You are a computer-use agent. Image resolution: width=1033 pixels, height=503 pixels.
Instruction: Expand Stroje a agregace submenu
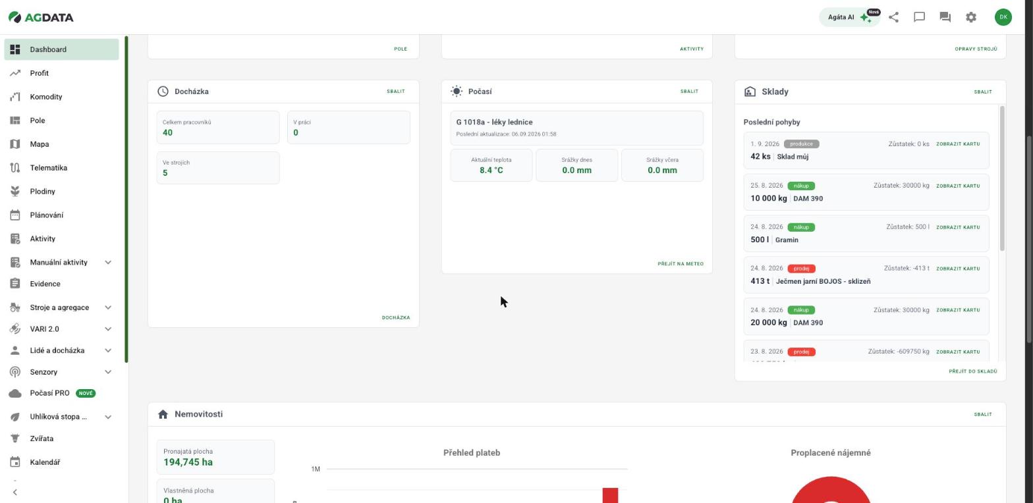click(x=108, y=307)
